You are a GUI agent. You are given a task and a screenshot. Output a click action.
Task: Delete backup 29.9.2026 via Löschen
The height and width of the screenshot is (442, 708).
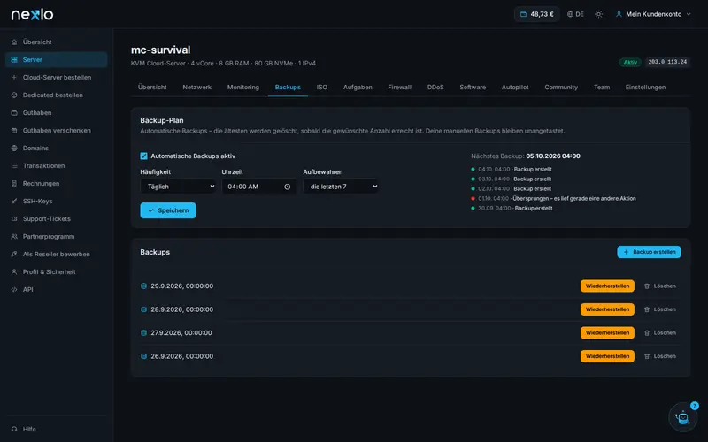(x=660, y=286)
